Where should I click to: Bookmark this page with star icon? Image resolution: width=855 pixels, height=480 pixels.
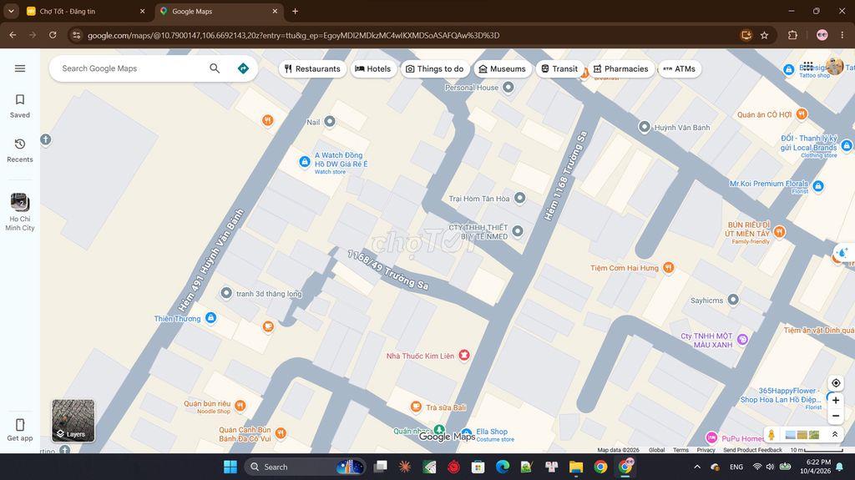[x=765, y=35]
